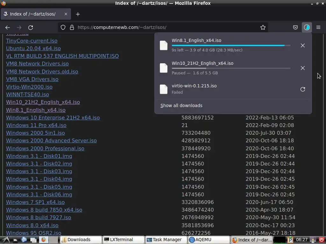326x244 pixels.
Task: Open VM8 Network Drivers.iso link
Action: click(37, 64)
